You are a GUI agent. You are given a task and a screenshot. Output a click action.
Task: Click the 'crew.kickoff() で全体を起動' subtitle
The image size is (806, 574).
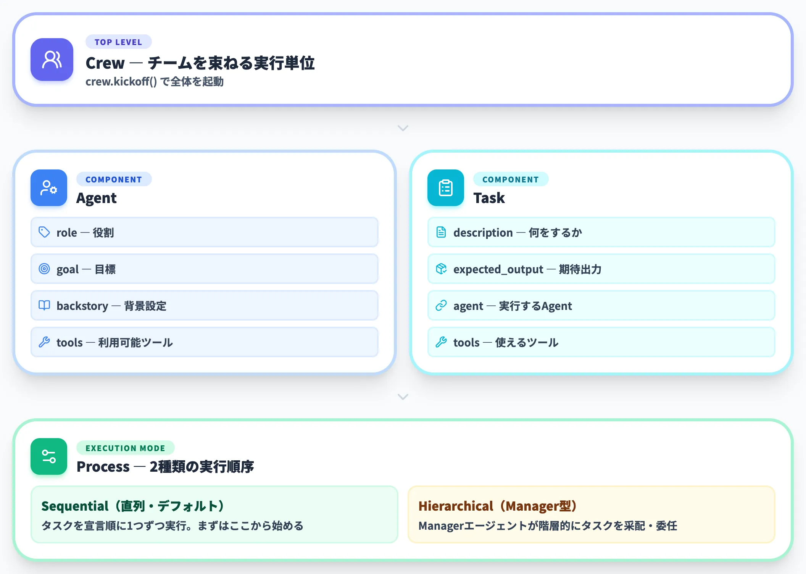pyautogui.click(x=155, y=82)
